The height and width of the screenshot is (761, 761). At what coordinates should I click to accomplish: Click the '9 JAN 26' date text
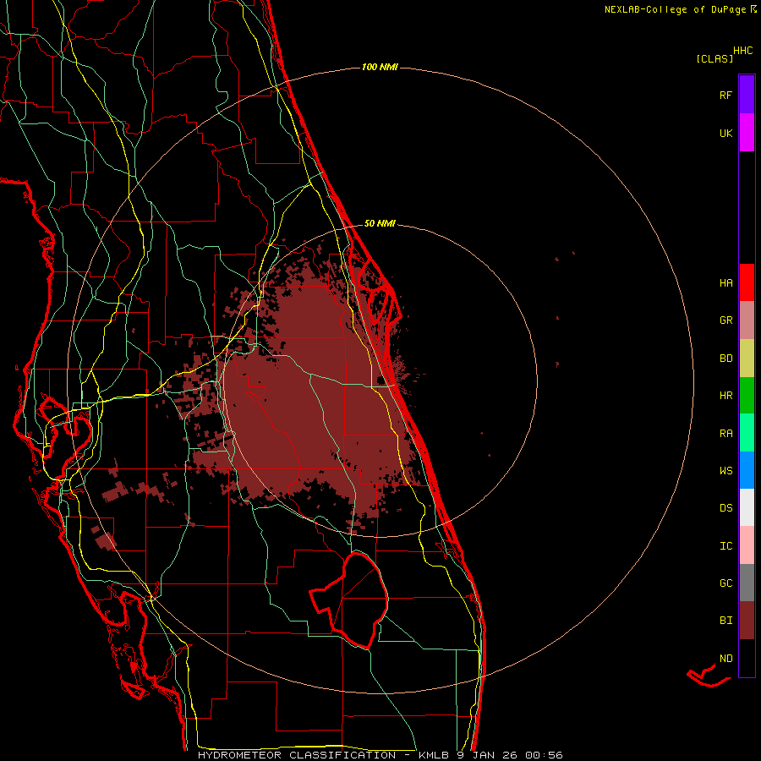[x=487, y=755]
